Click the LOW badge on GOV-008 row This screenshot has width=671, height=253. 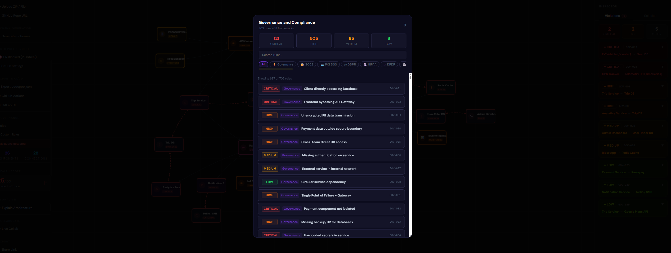[x=269, y=182]
